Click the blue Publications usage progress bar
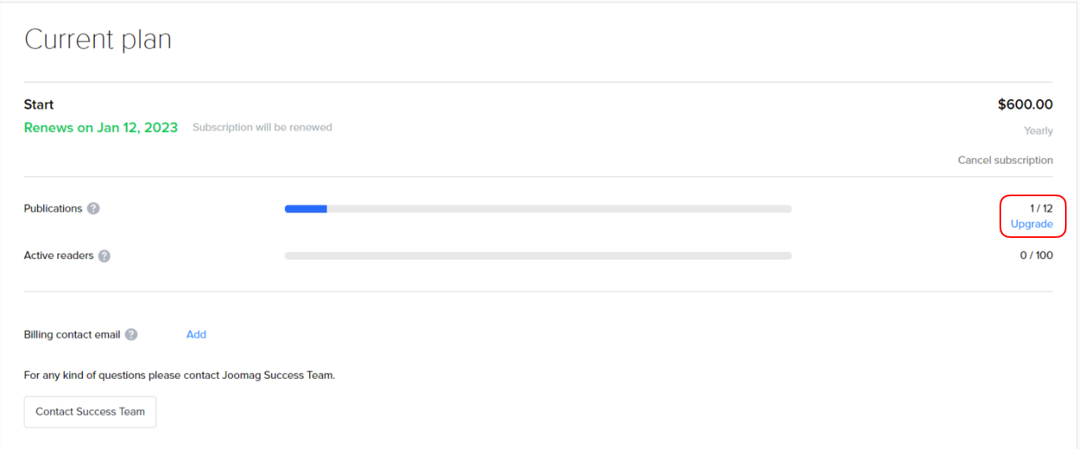 [x=306, y=209]
